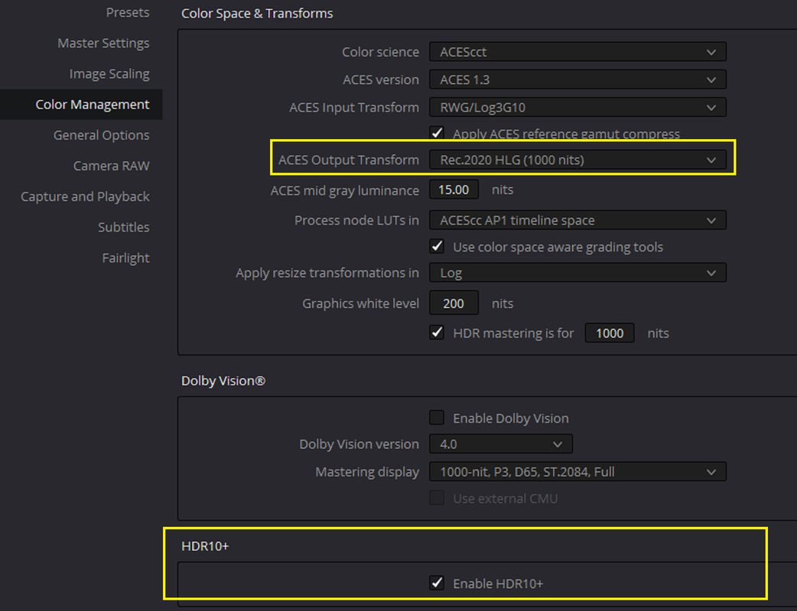Toggle HDR mastering is for checkbox
797x611 pixels.
[437, 333]
